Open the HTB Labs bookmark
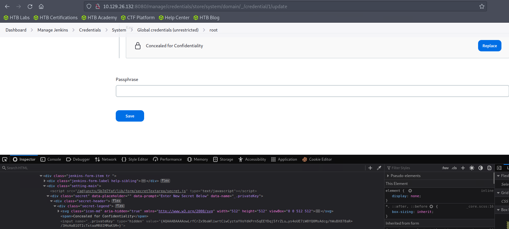Image resolution: width=509 pixels, height=229 pixels. [17, 18]
